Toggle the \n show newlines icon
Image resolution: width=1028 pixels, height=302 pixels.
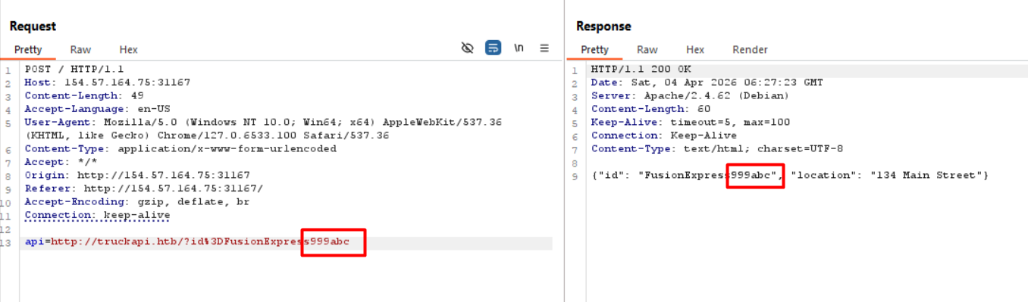tap(519, 48)
